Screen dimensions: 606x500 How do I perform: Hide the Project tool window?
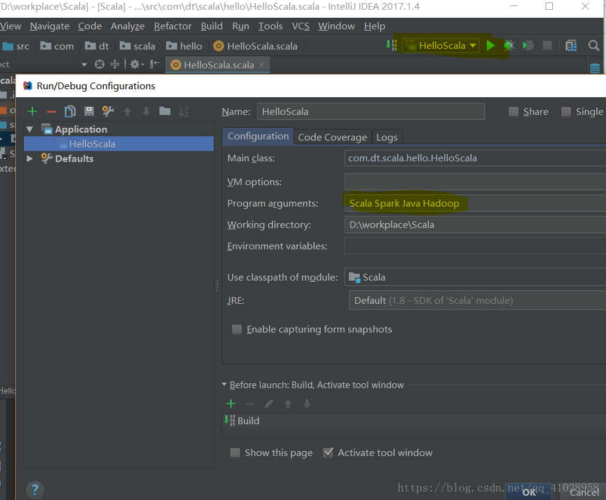[155, 64]
